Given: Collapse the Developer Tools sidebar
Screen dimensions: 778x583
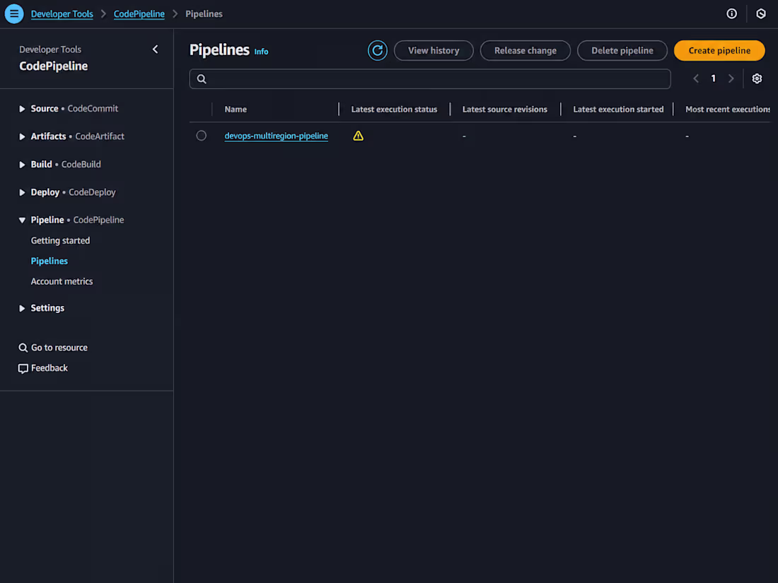Looking at the screenshot, I should tap(156, 49).
